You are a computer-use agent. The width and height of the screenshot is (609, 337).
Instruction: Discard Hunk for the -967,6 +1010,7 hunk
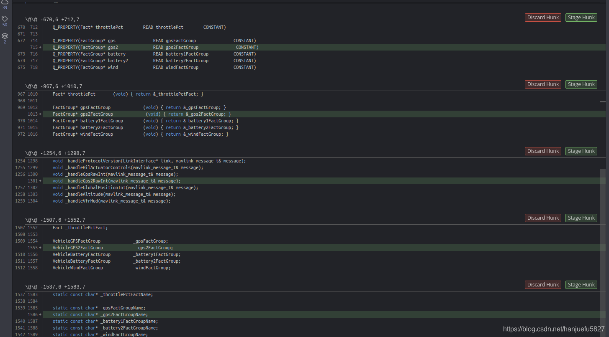[x=543, y=84]
